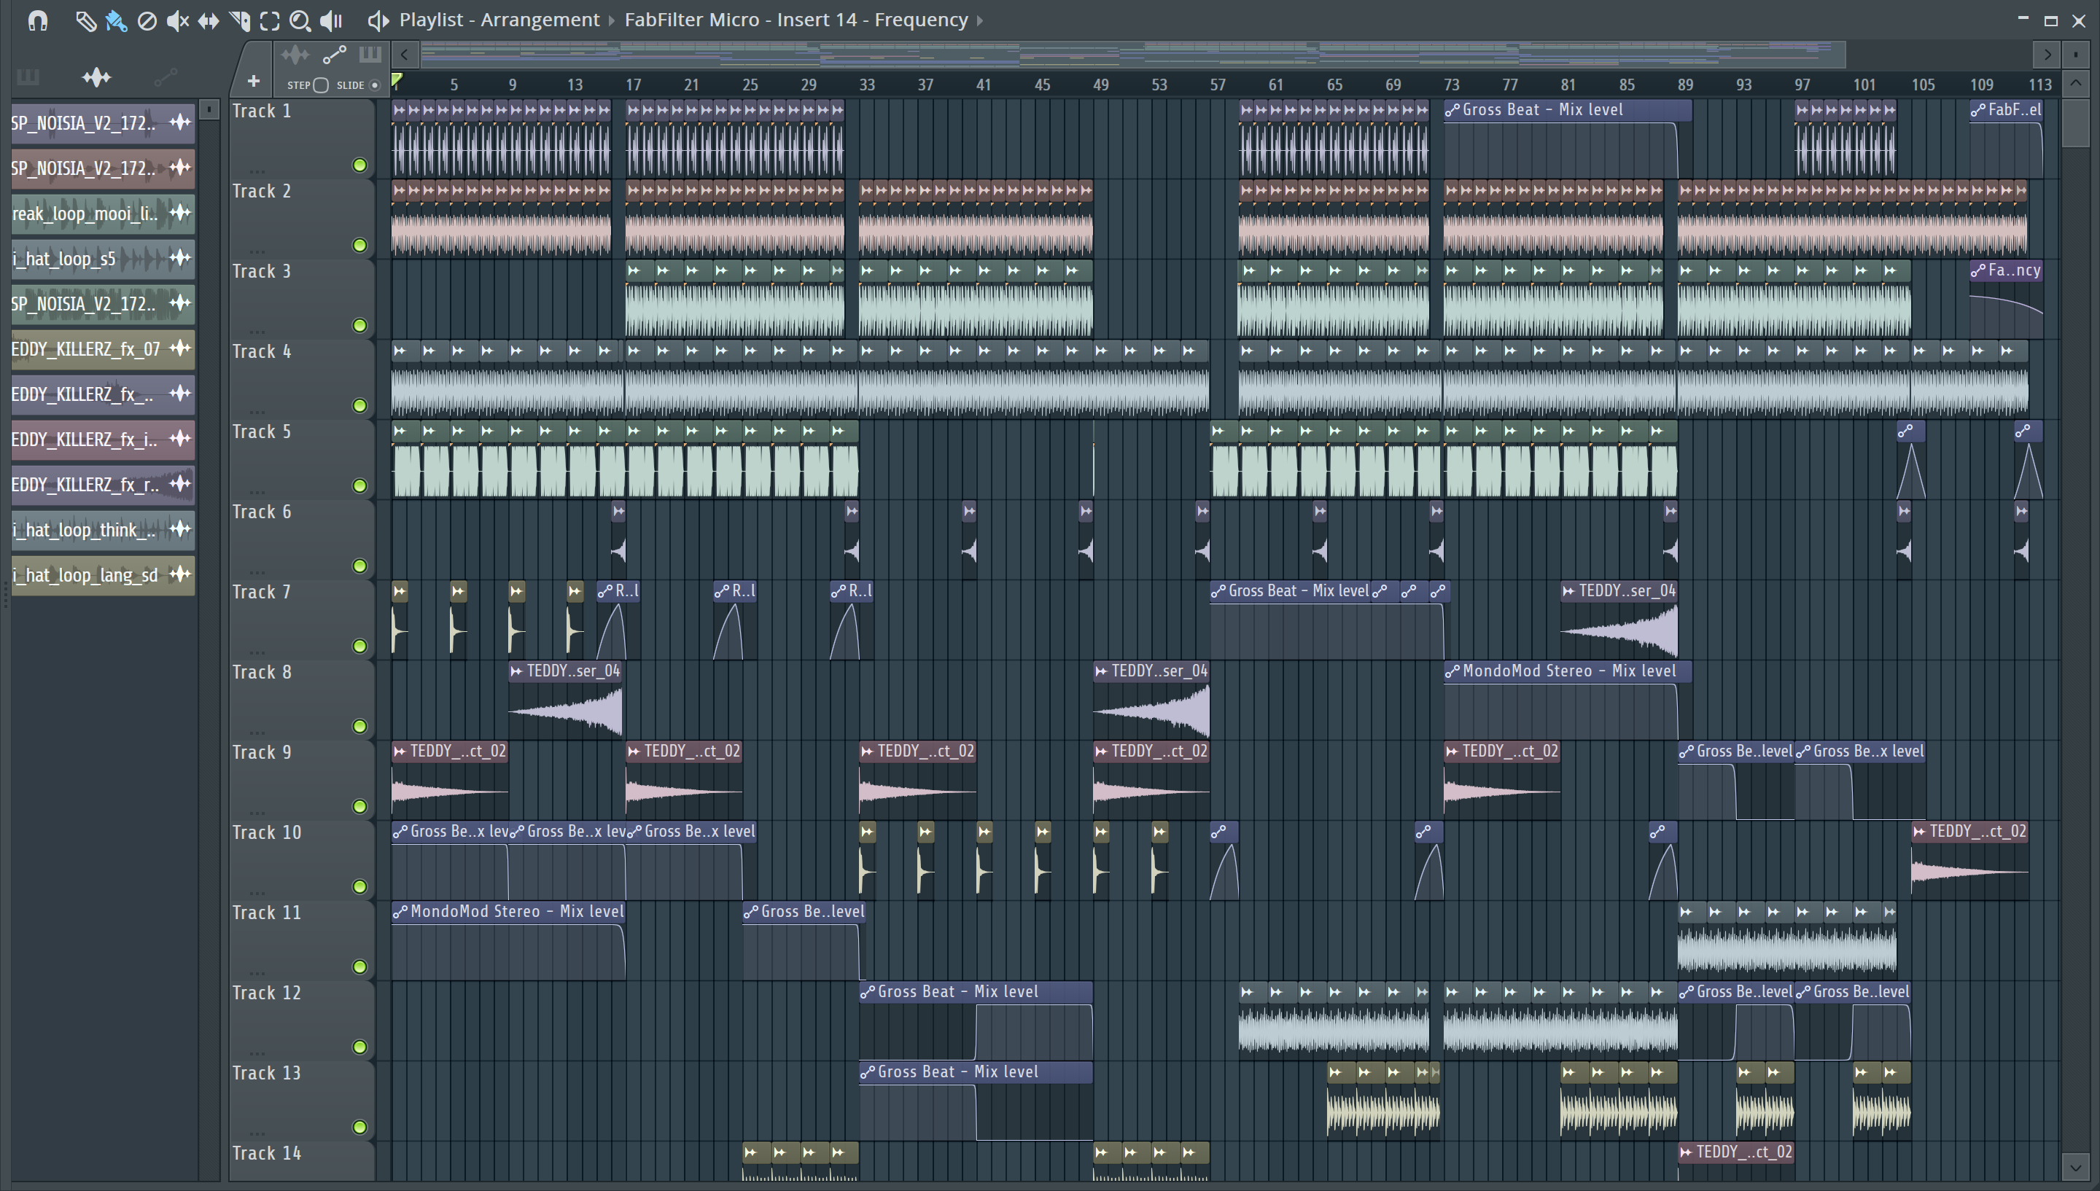This screenshot has height=1191, width=2100.
Task: Open FabFilter Micro - Insert 14 - Frequency menu
Action: pos(796,20)
